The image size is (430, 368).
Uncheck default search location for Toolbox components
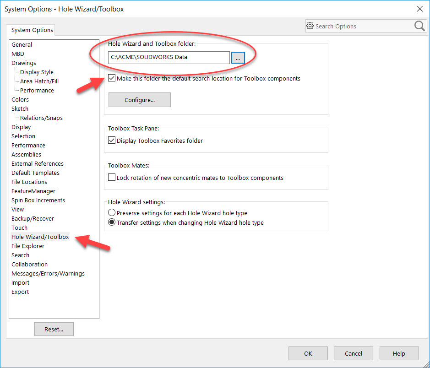coord(112,78)
